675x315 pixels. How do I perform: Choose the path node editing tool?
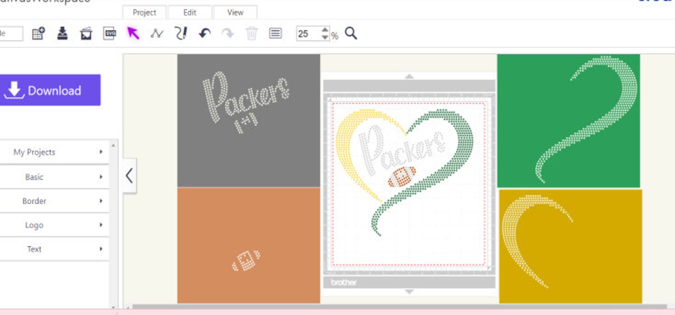coord(157,33)
